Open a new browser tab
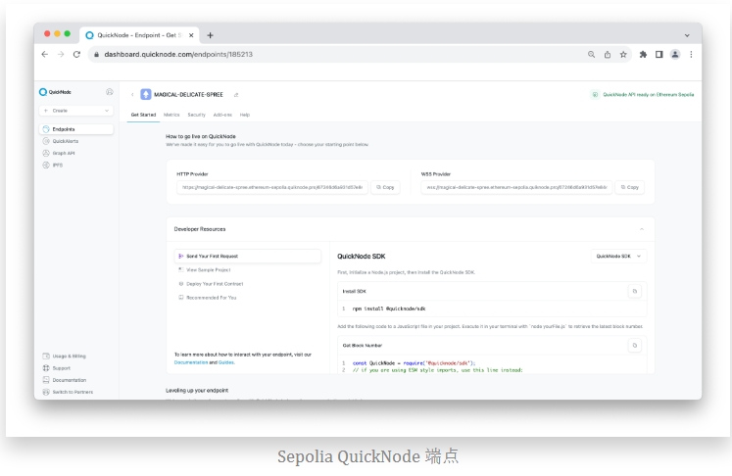 click(210, 35)
